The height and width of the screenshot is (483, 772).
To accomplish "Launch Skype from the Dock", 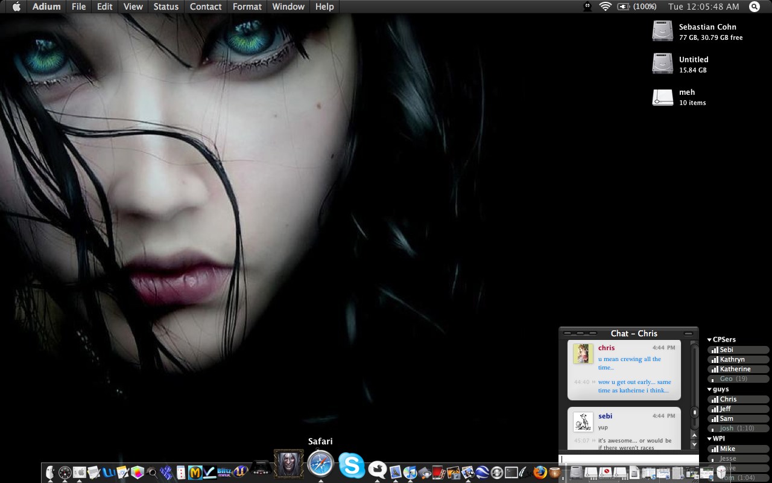I will pyautogui.click(x=351, y=465).
